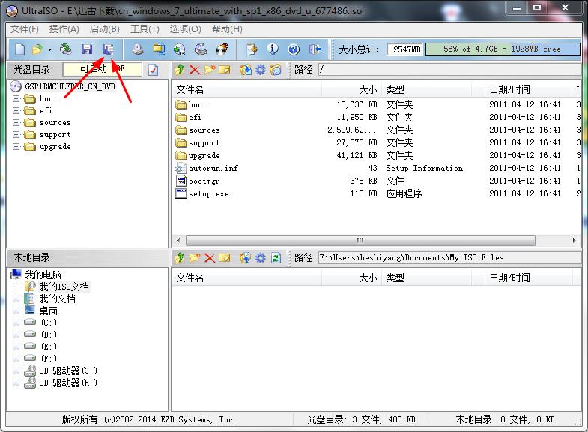The image size is (588, 432).
Task: Click Rename icon in disc directory toolbar
Action: 224,70
